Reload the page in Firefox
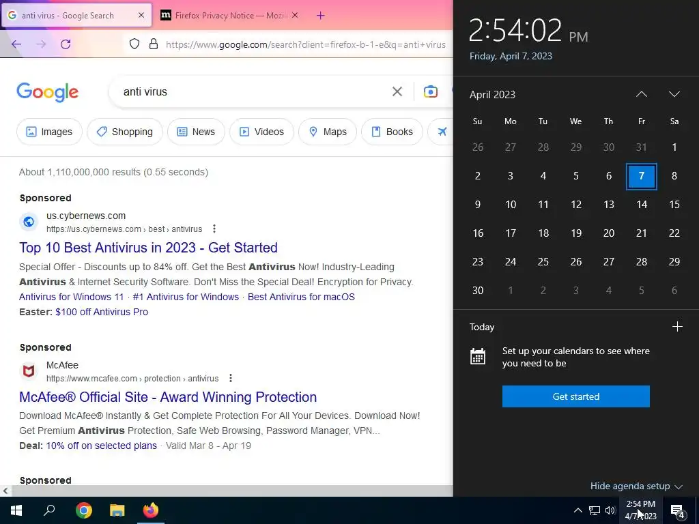 (x=66, y=44)
